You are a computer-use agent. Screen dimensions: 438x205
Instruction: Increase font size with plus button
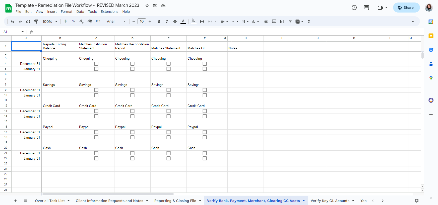point(150,22)
